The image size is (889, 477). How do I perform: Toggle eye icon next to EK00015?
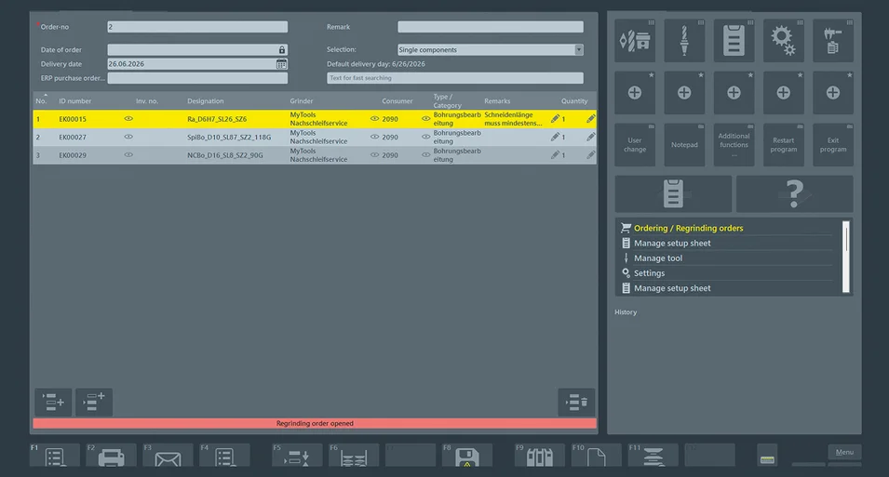128,118
